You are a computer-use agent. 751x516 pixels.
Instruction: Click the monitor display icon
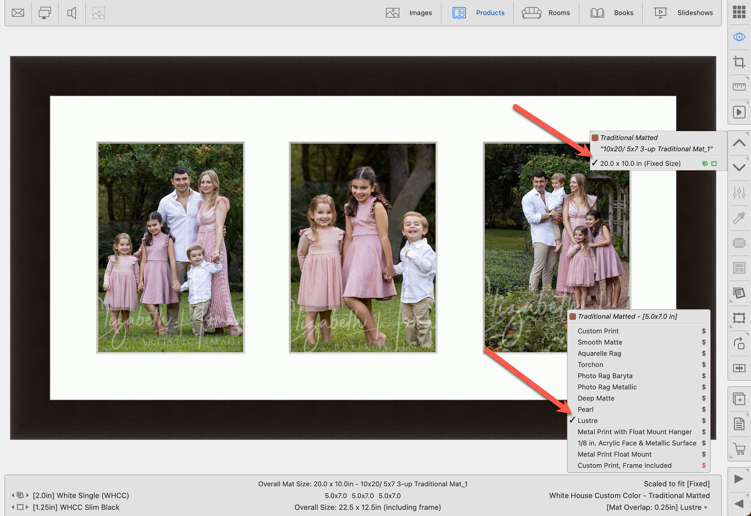pyautogui.click(x=45, y=13)
